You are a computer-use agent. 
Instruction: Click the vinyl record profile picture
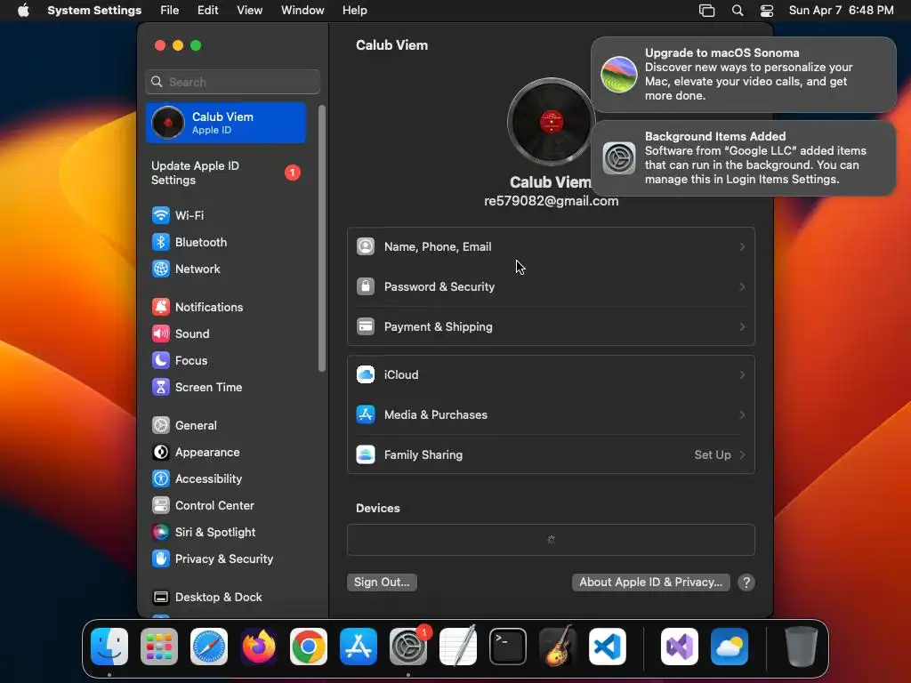pyautogui.click(x=551, y=122)
